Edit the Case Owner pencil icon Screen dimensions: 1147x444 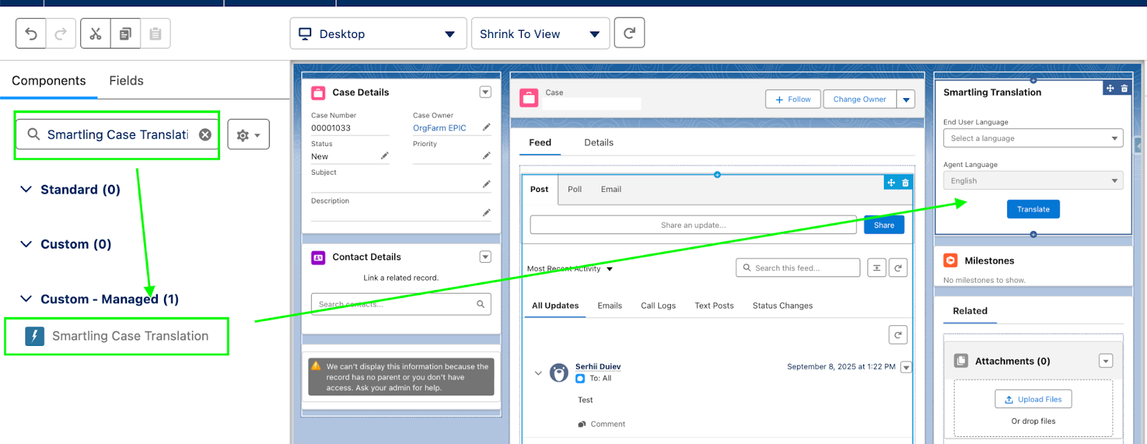pos(486,127)
